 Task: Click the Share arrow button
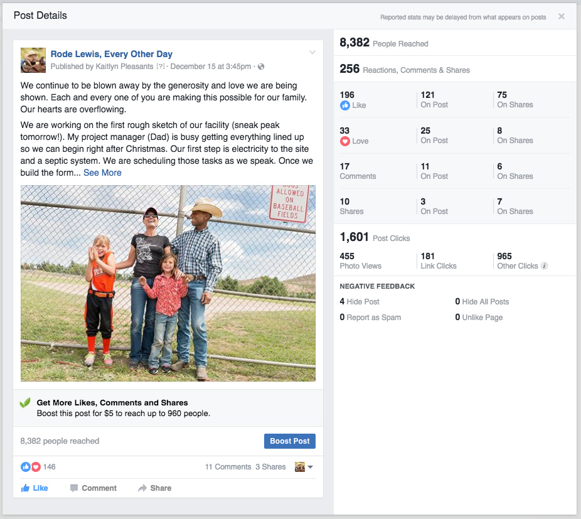154,488
